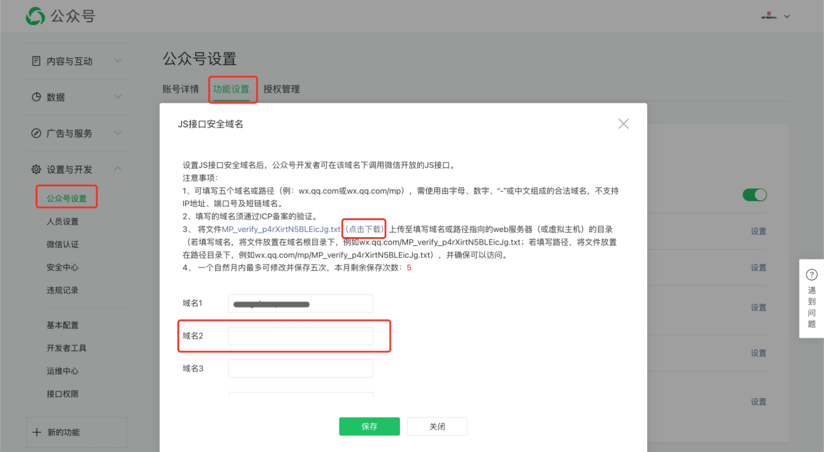Click the JS接口安全域名 dialog title
The image size is (824, 452).
[211, 124]
